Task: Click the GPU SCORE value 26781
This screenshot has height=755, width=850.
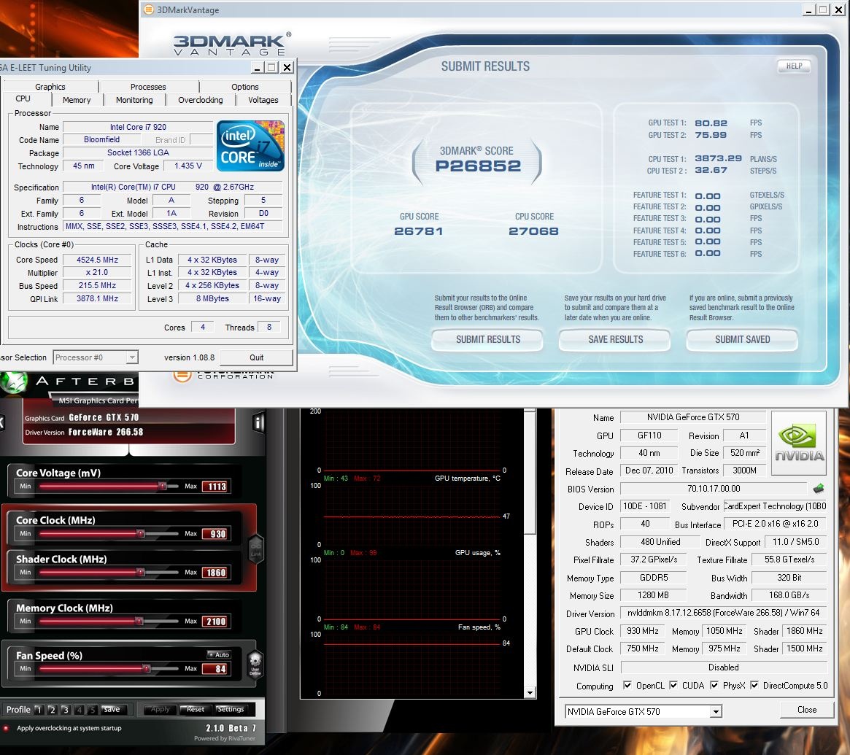Action: tap(419, 231)
